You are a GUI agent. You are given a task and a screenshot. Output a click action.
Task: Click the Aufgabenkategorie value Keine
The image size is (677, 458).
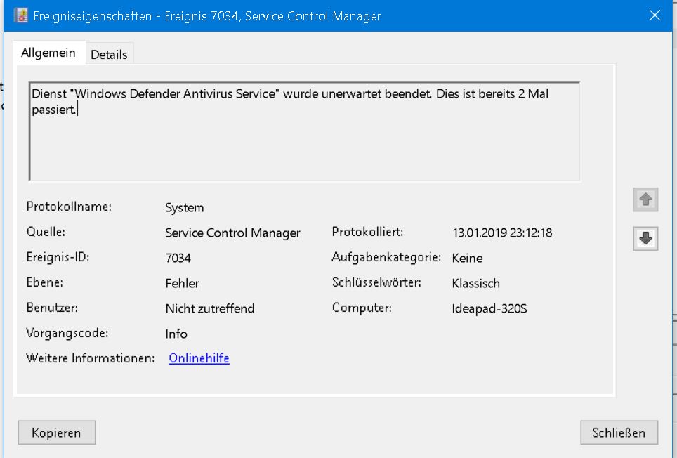467,258
